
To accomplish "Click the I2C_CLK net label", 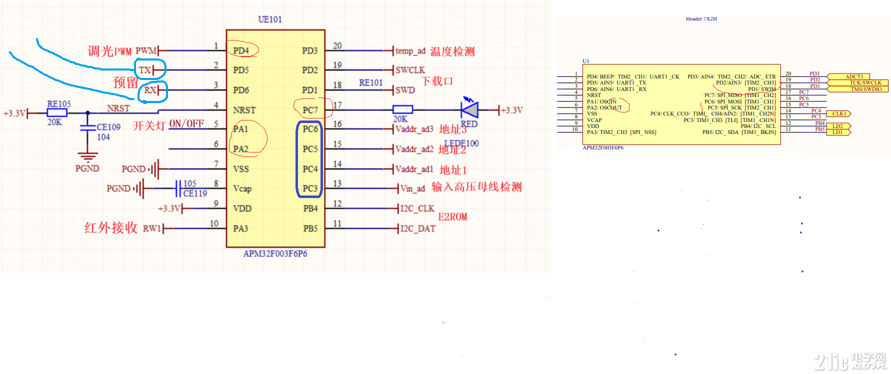I will point(417,208).
